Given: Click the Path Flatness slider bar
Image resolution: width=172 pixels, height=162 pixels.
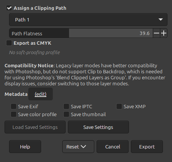Looking at the screenshot, I should tap(81, 33).
